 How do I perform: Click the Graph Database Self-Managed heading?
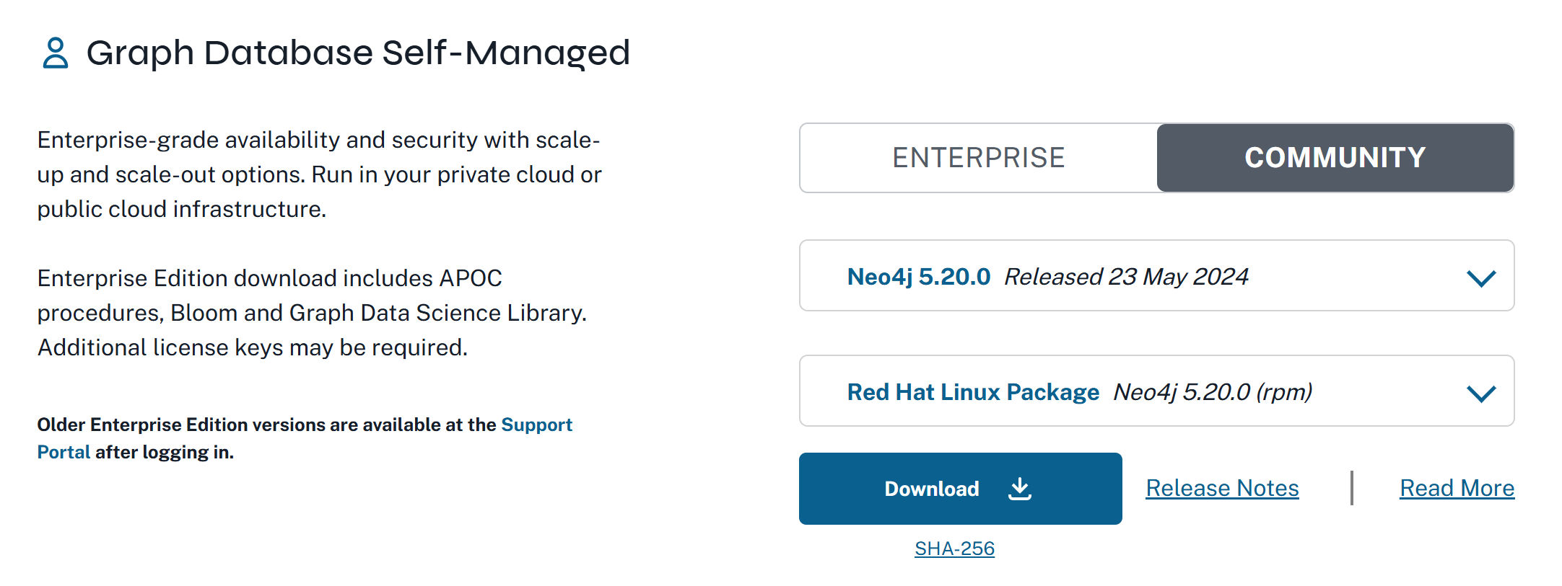(x=358, y=53)
